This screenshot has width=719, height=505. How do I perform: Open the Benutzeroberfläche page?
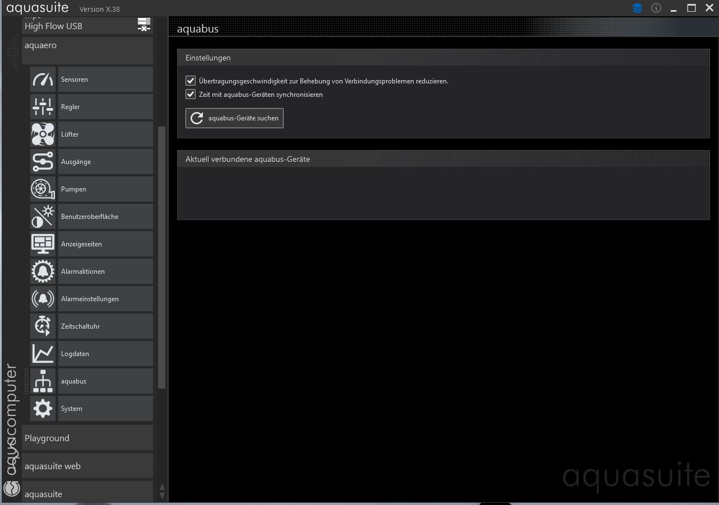point(105,217)
